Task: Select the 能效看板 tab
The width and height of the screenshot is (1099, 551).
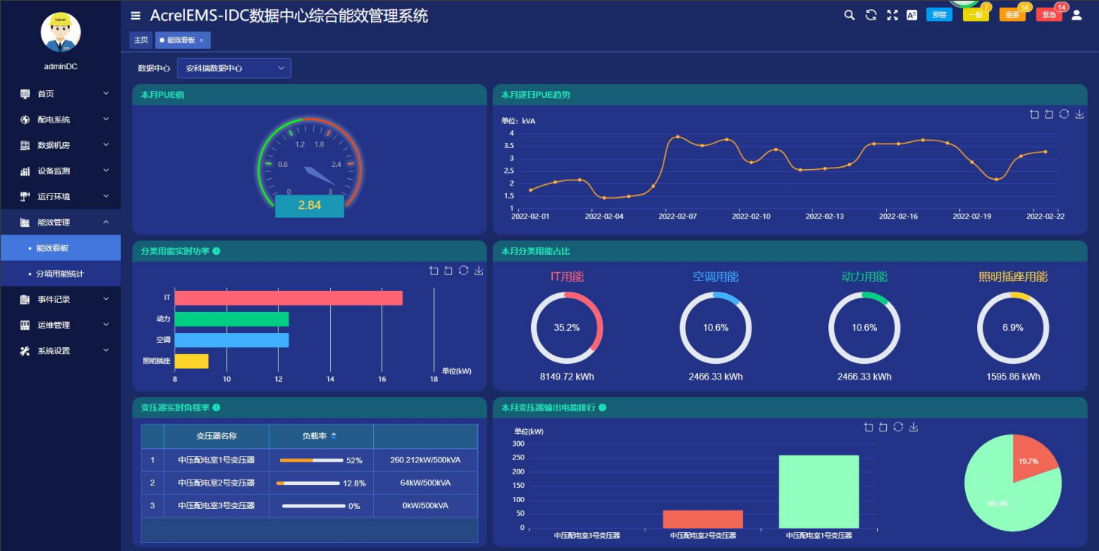Action: (x=181, y=40)
